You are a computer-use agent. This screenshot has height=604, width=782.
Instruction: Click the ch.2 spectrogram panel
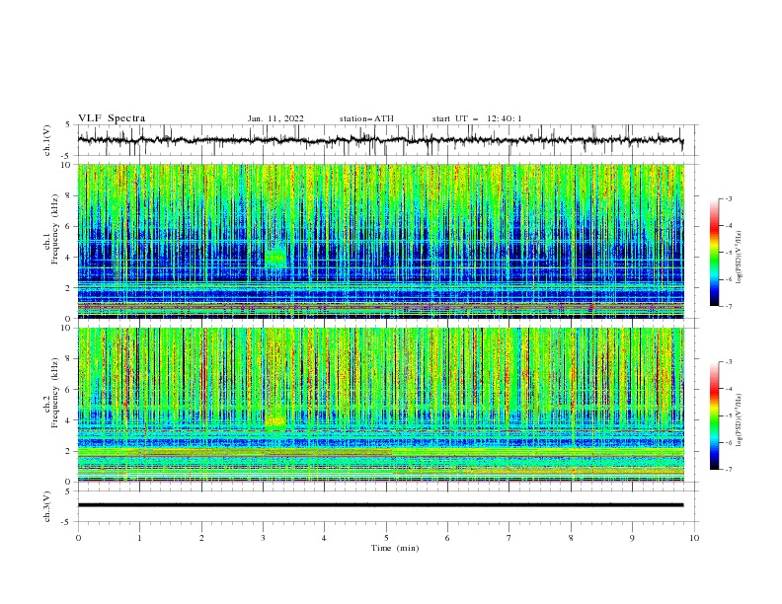tap(380, 405)
